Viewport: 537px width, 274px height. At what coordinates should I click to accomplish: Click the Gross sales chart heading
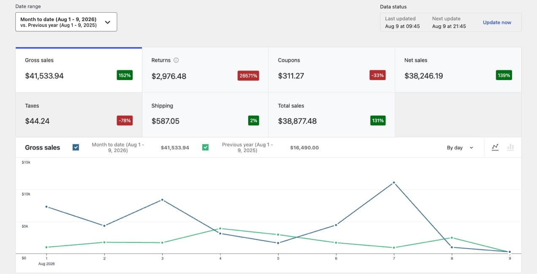click(x=43, y=148)
